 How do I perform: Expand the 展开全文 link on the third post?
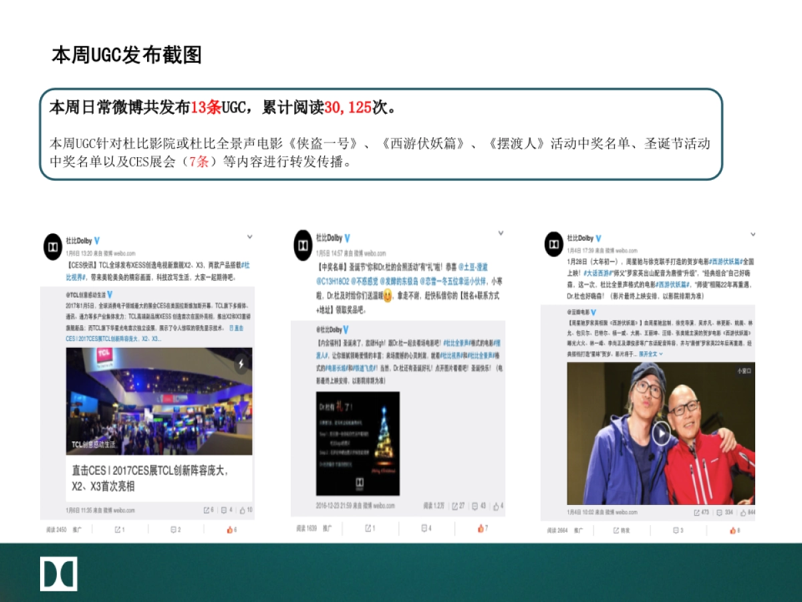pos(648,353)
